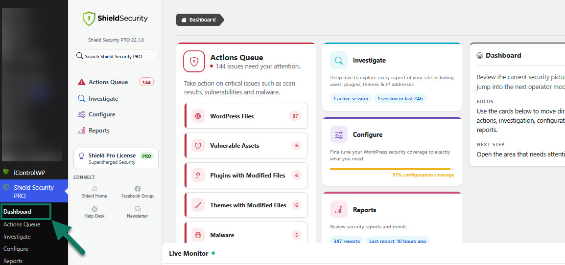Click the gauge icon beside Dashboard panel title
Image resolution: width=565 pixels, height=265 pixels.
480,55
